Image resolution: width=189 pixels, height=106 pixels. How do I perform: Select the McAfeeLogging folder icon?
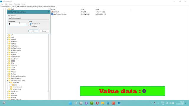click(x=9, y=48)
